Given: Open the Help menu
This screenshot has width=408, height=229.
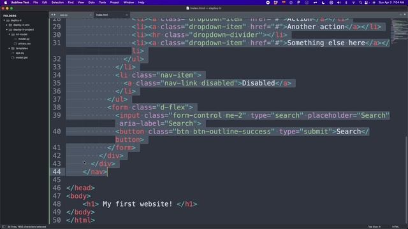Looking at the screenshot, I should (x=142, y=3).
